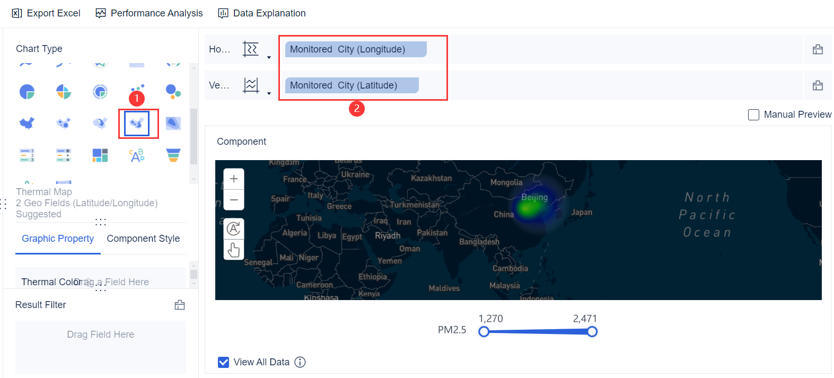Viewport: 834px width, 378px height.
Task: Click the Monitored City (Longitude) field pill
Action: pyautogui.click(x=355, y=49)
